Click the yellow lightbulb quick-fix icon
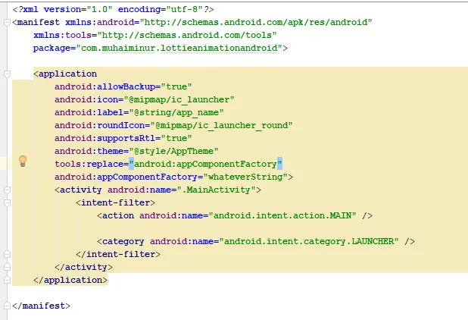The height and width of the screenshot is (320, 468). (23, 161)
